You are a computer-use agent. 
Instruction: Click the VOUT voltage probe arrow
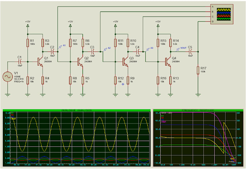tap(178, 50)
